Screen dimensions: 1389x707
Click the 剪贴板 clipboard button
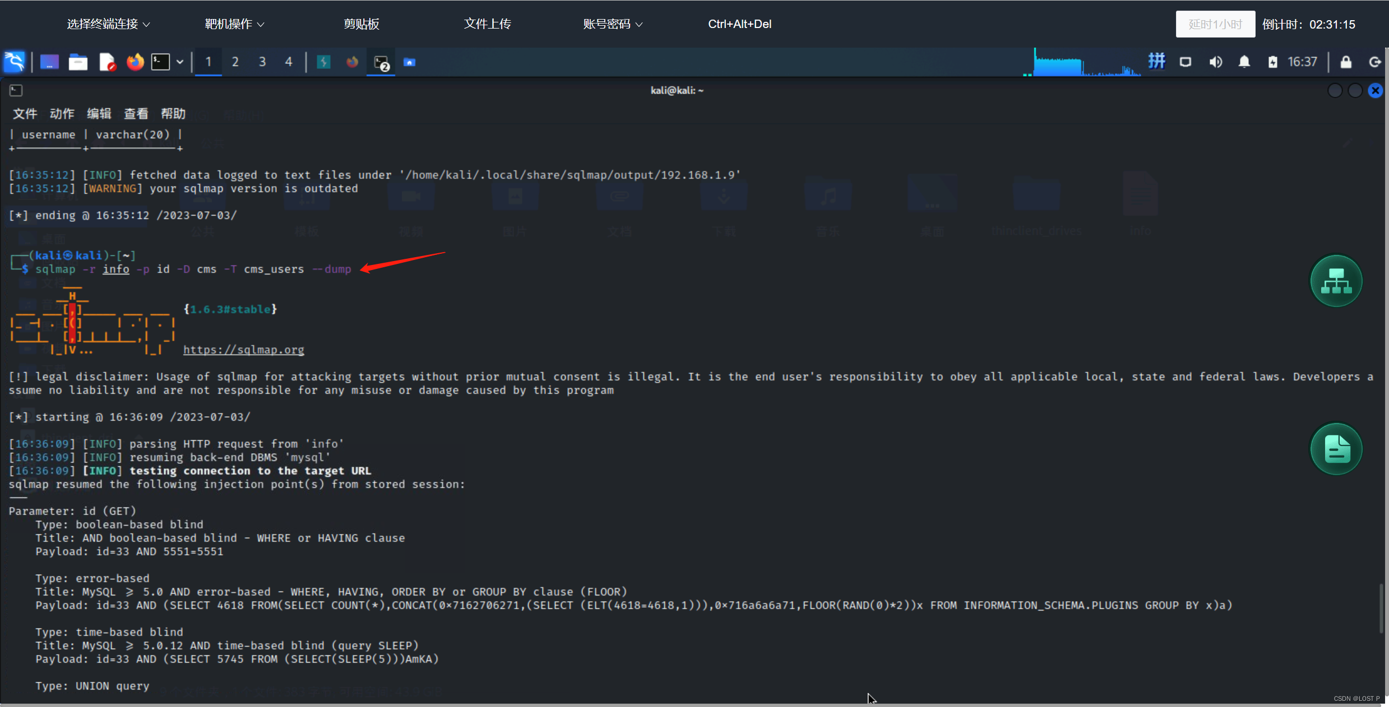pyautogui.click(x=362, y=24)
